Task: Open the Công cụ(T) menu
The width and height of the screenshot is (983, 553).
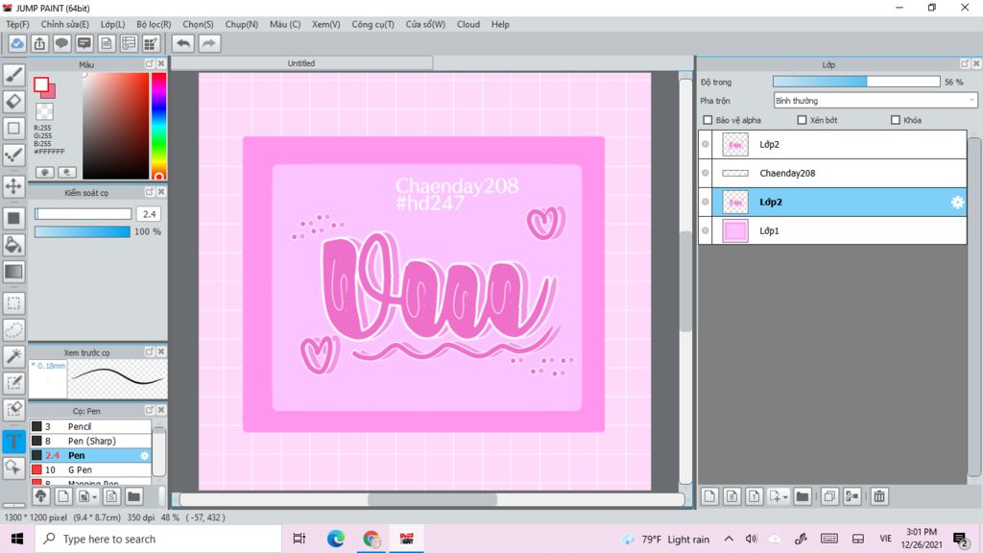Action: point(373,24)
